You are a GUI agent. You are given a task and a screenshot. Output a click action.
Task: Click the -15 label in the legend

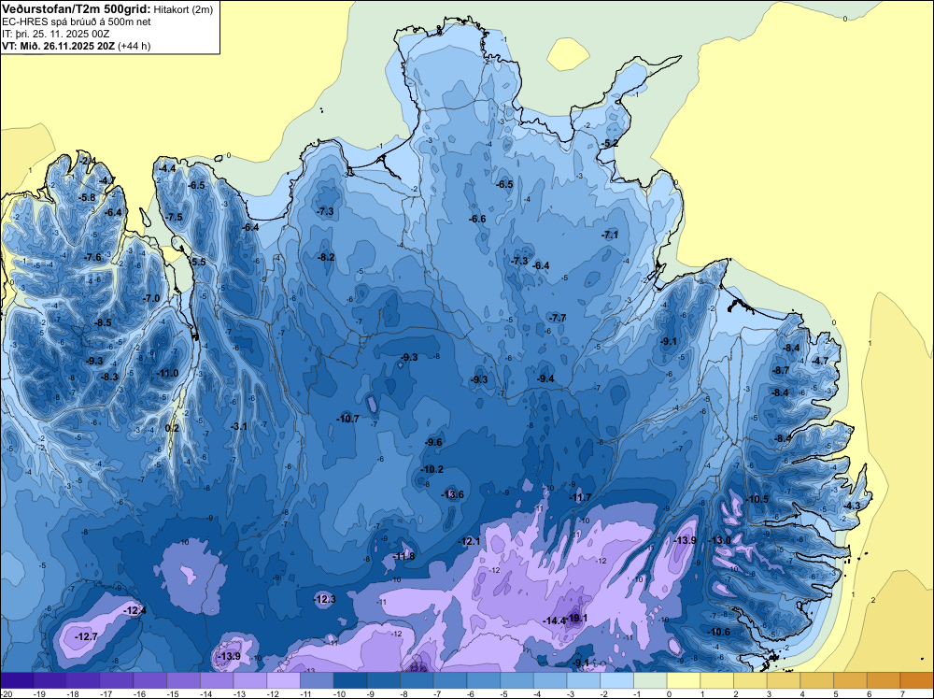[174, 693]
